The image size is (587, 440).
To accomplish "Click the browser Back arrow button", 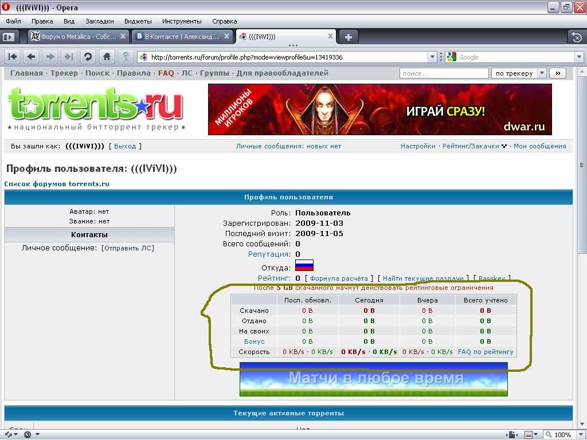I will [x=32, y=57].
